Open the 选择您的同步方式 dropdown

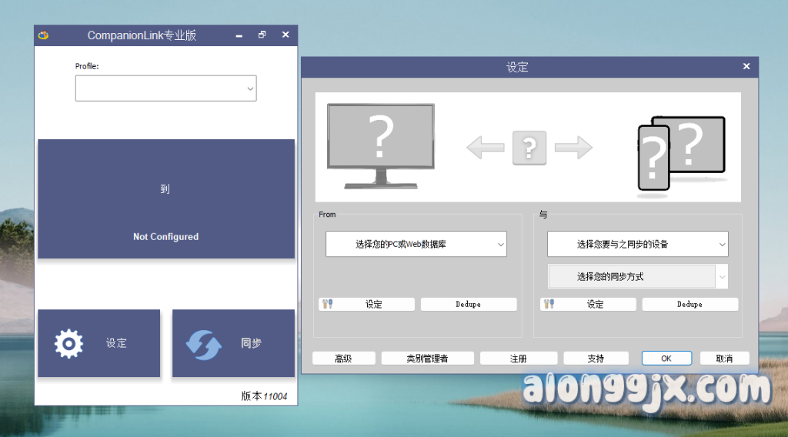point(637,276)
